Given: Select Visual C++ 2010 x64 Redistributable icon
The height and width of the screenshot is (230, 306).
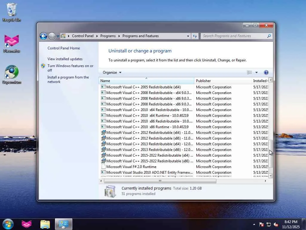Looking at the screenshot, I should (103, 110).
